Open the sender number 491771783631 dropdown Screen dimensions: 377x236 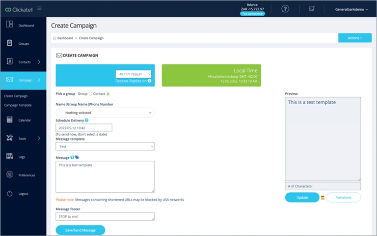(x=133, y=74)
